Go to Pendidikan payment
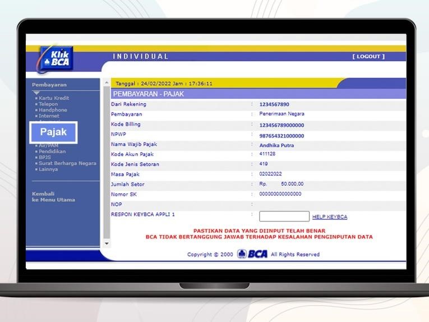Viewport: 429px width, 322px height. 52,151
